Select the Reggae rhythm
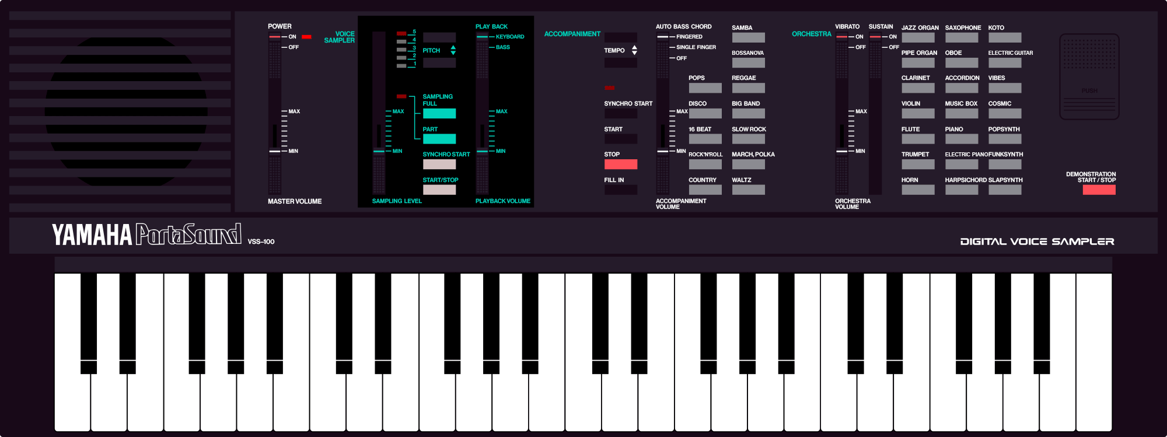This screenshot has width=1167, height=437. pos(748,88)
